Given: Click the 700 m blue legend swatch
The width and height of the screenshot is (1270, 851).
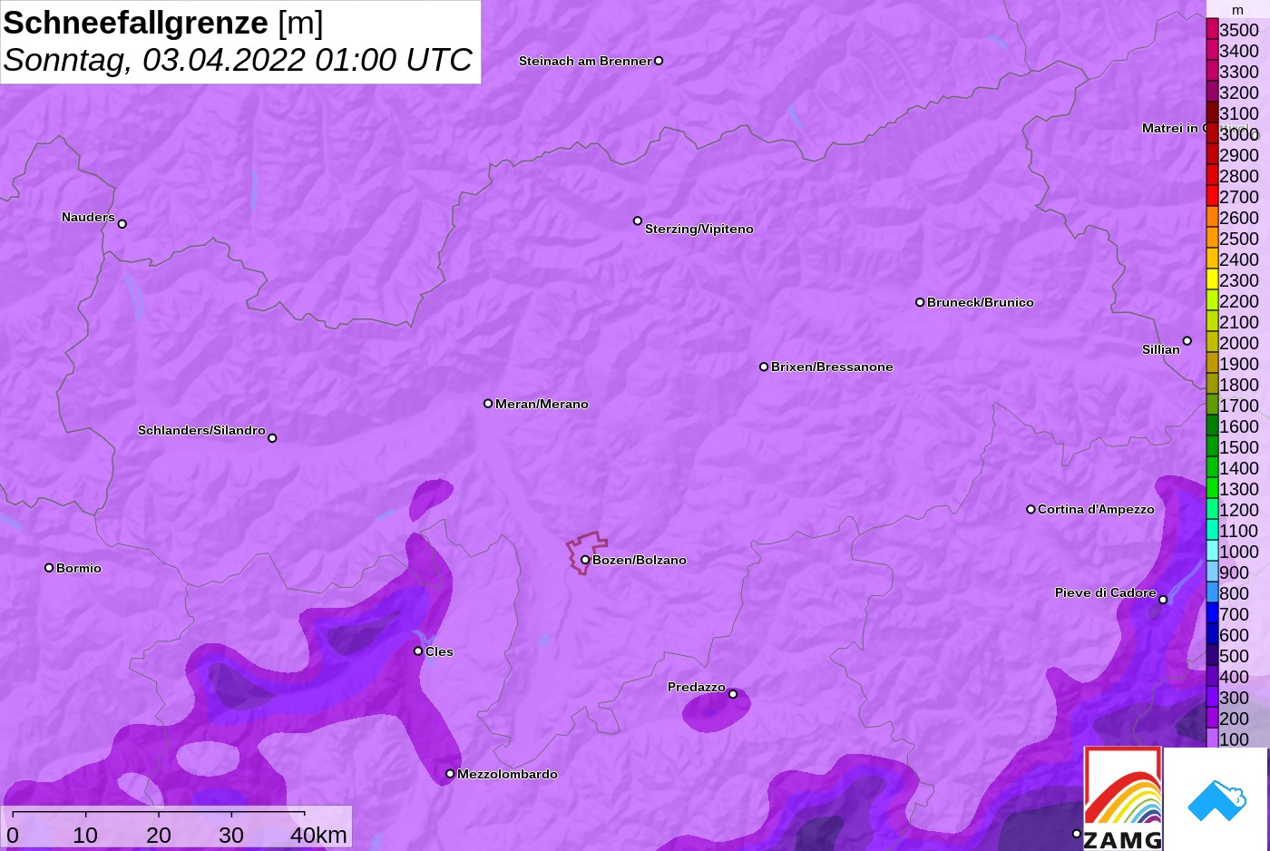Looking at the screenshot, I should pyautogui.click(x=1212, y=613).
